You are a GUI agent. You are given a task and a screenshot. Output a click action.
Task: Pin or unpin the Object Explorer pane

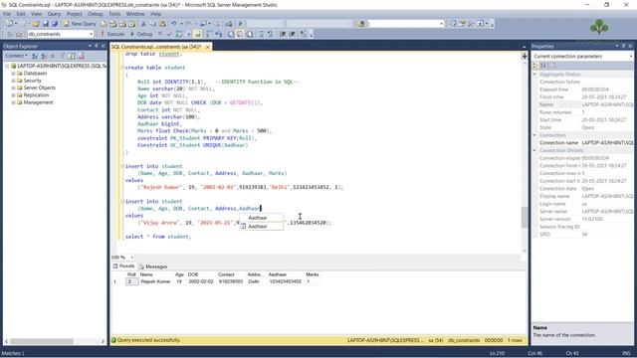97,46
